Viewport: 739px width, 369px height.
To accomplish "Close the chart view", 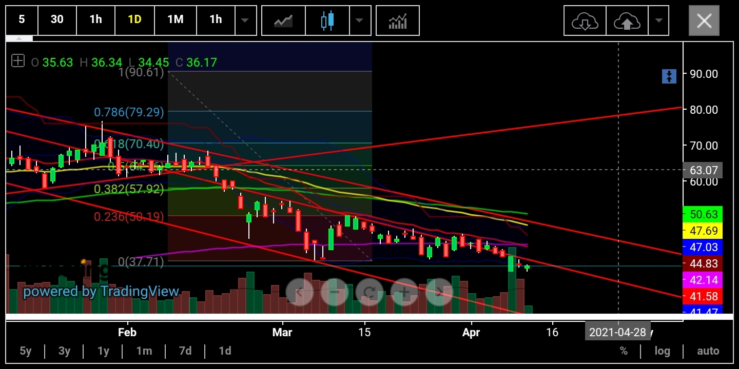I will tap(704, 20).
